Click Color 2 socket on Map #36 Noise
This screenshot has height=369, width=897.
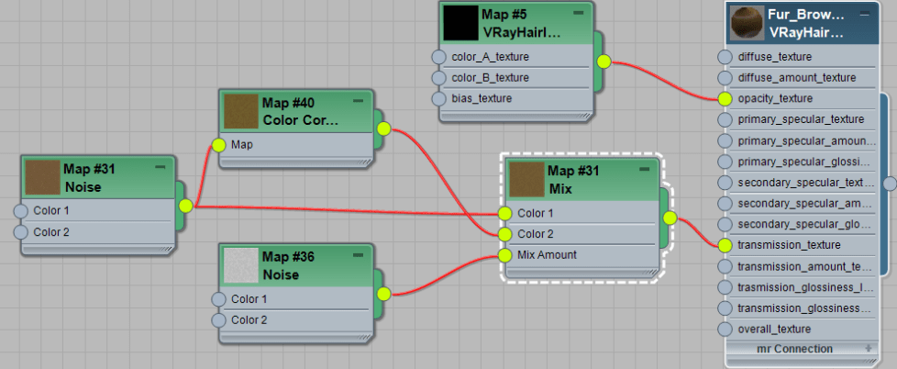[x=218, y=320]
